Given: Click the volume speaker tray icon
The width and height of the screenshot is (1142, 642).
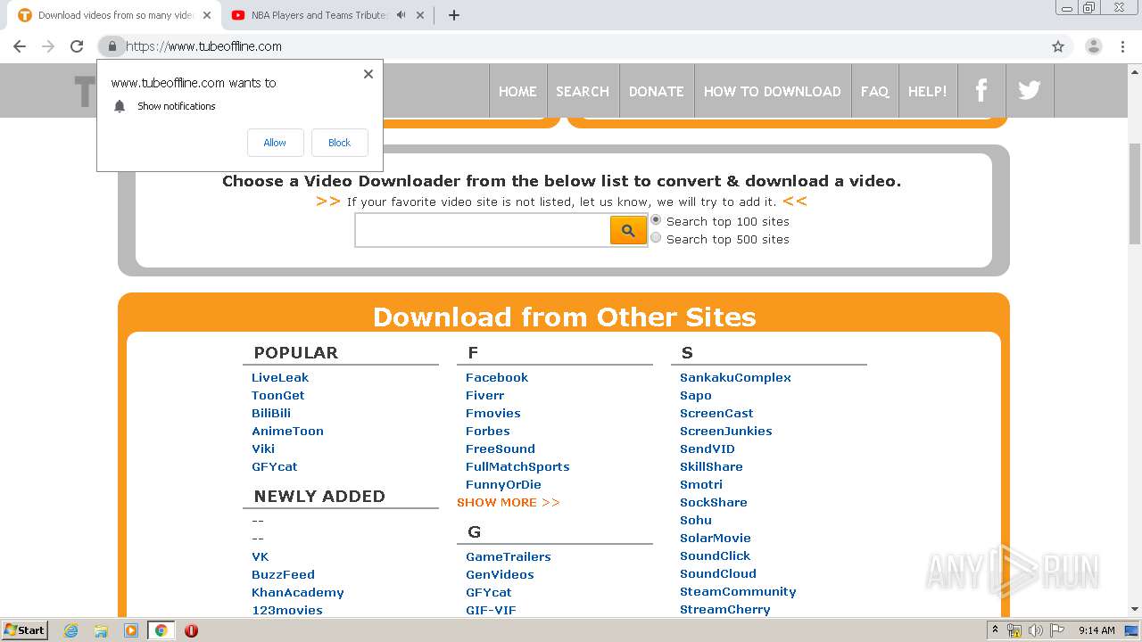Looking at the screenshot, I should pos(1036,630).
